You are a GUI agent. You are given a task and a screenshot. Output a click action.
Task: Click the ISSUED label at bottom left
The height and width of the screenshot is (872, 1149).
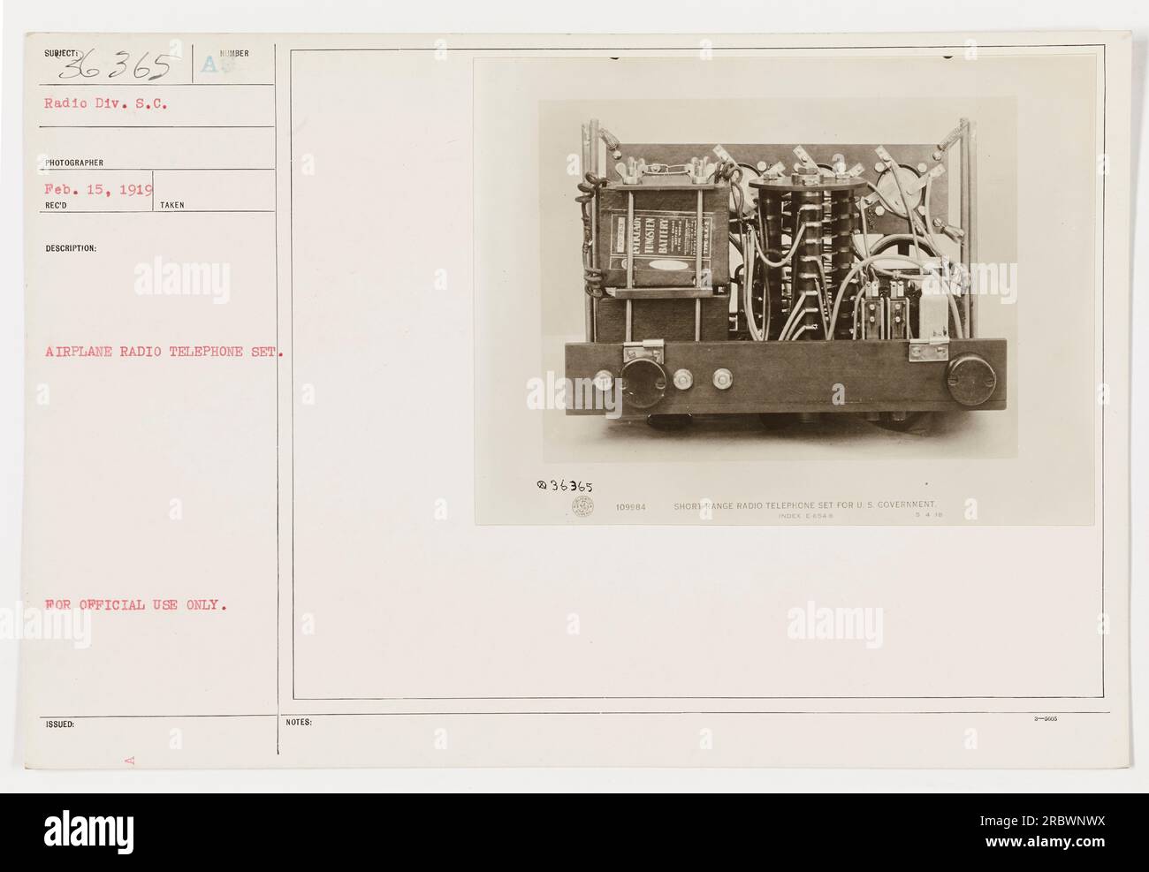51,722
